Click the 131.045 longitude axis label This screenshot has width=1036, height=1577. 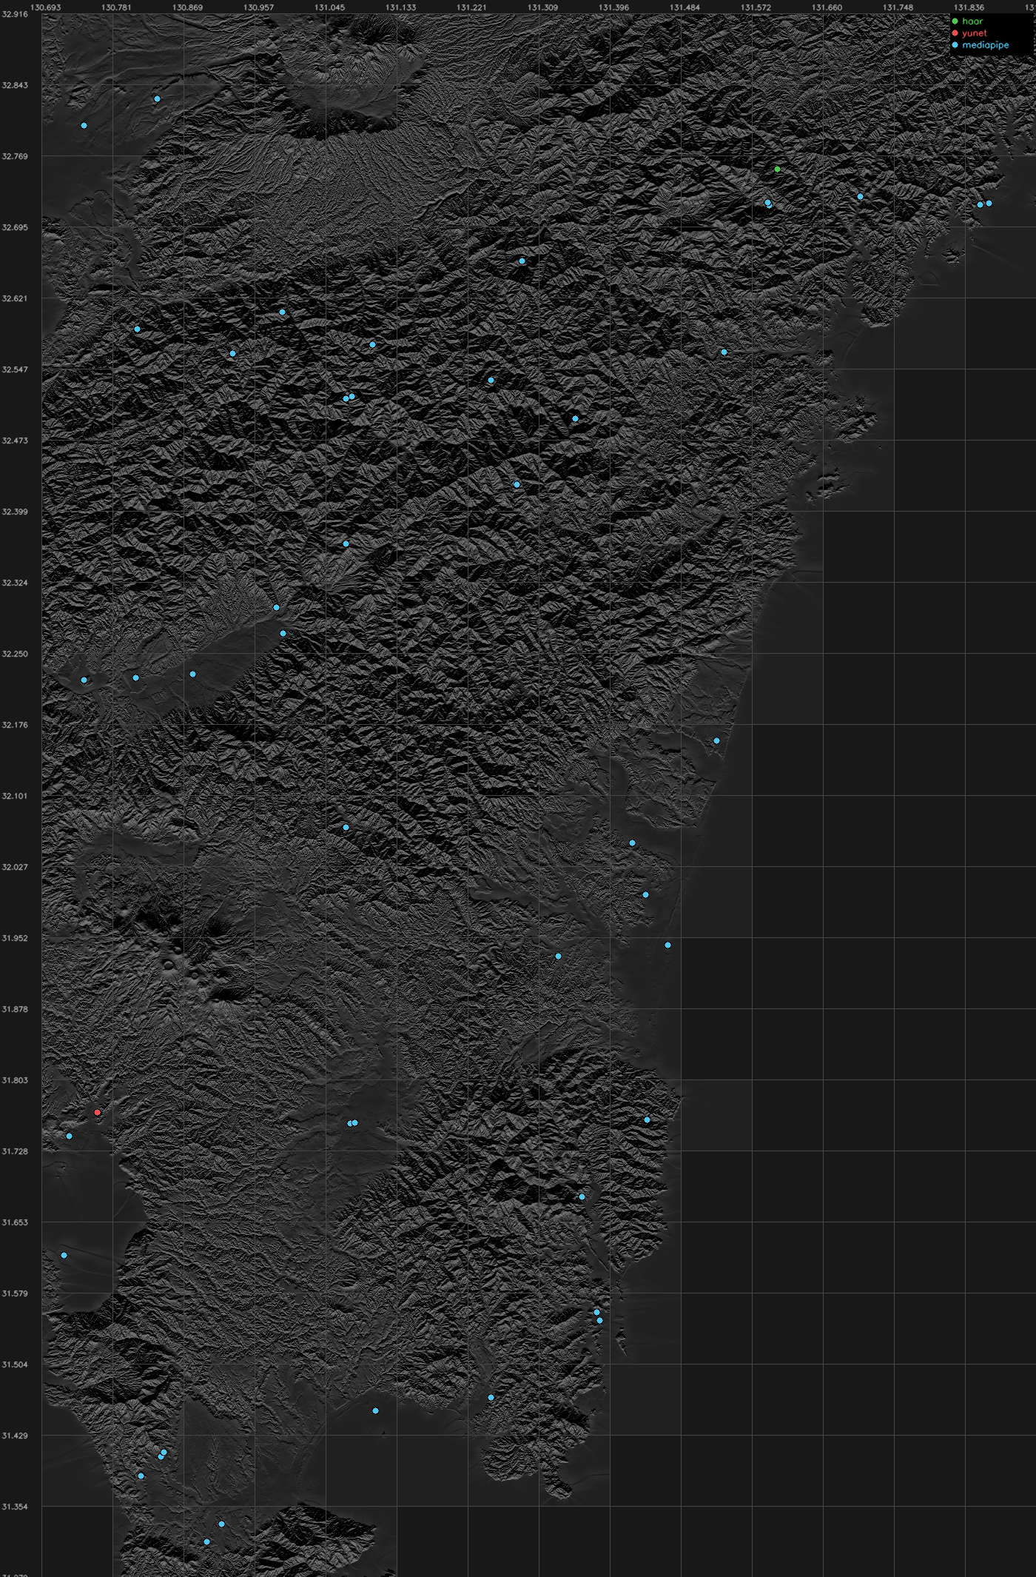(x=329, y=7)
